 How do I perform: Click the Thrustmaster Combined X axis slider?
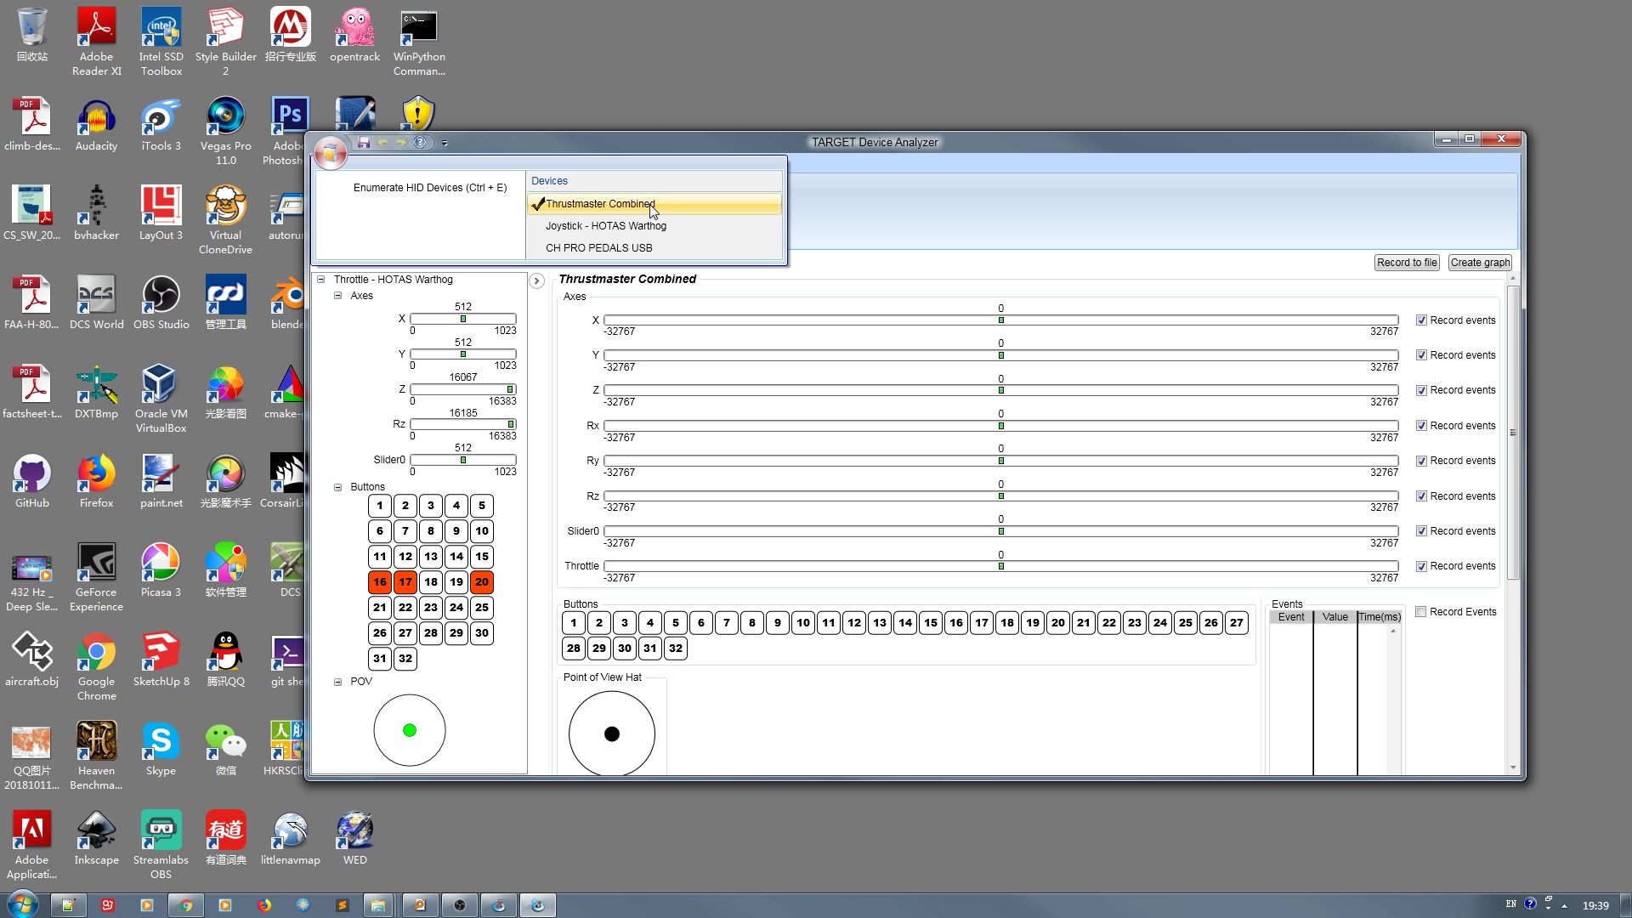[1000, 320]
